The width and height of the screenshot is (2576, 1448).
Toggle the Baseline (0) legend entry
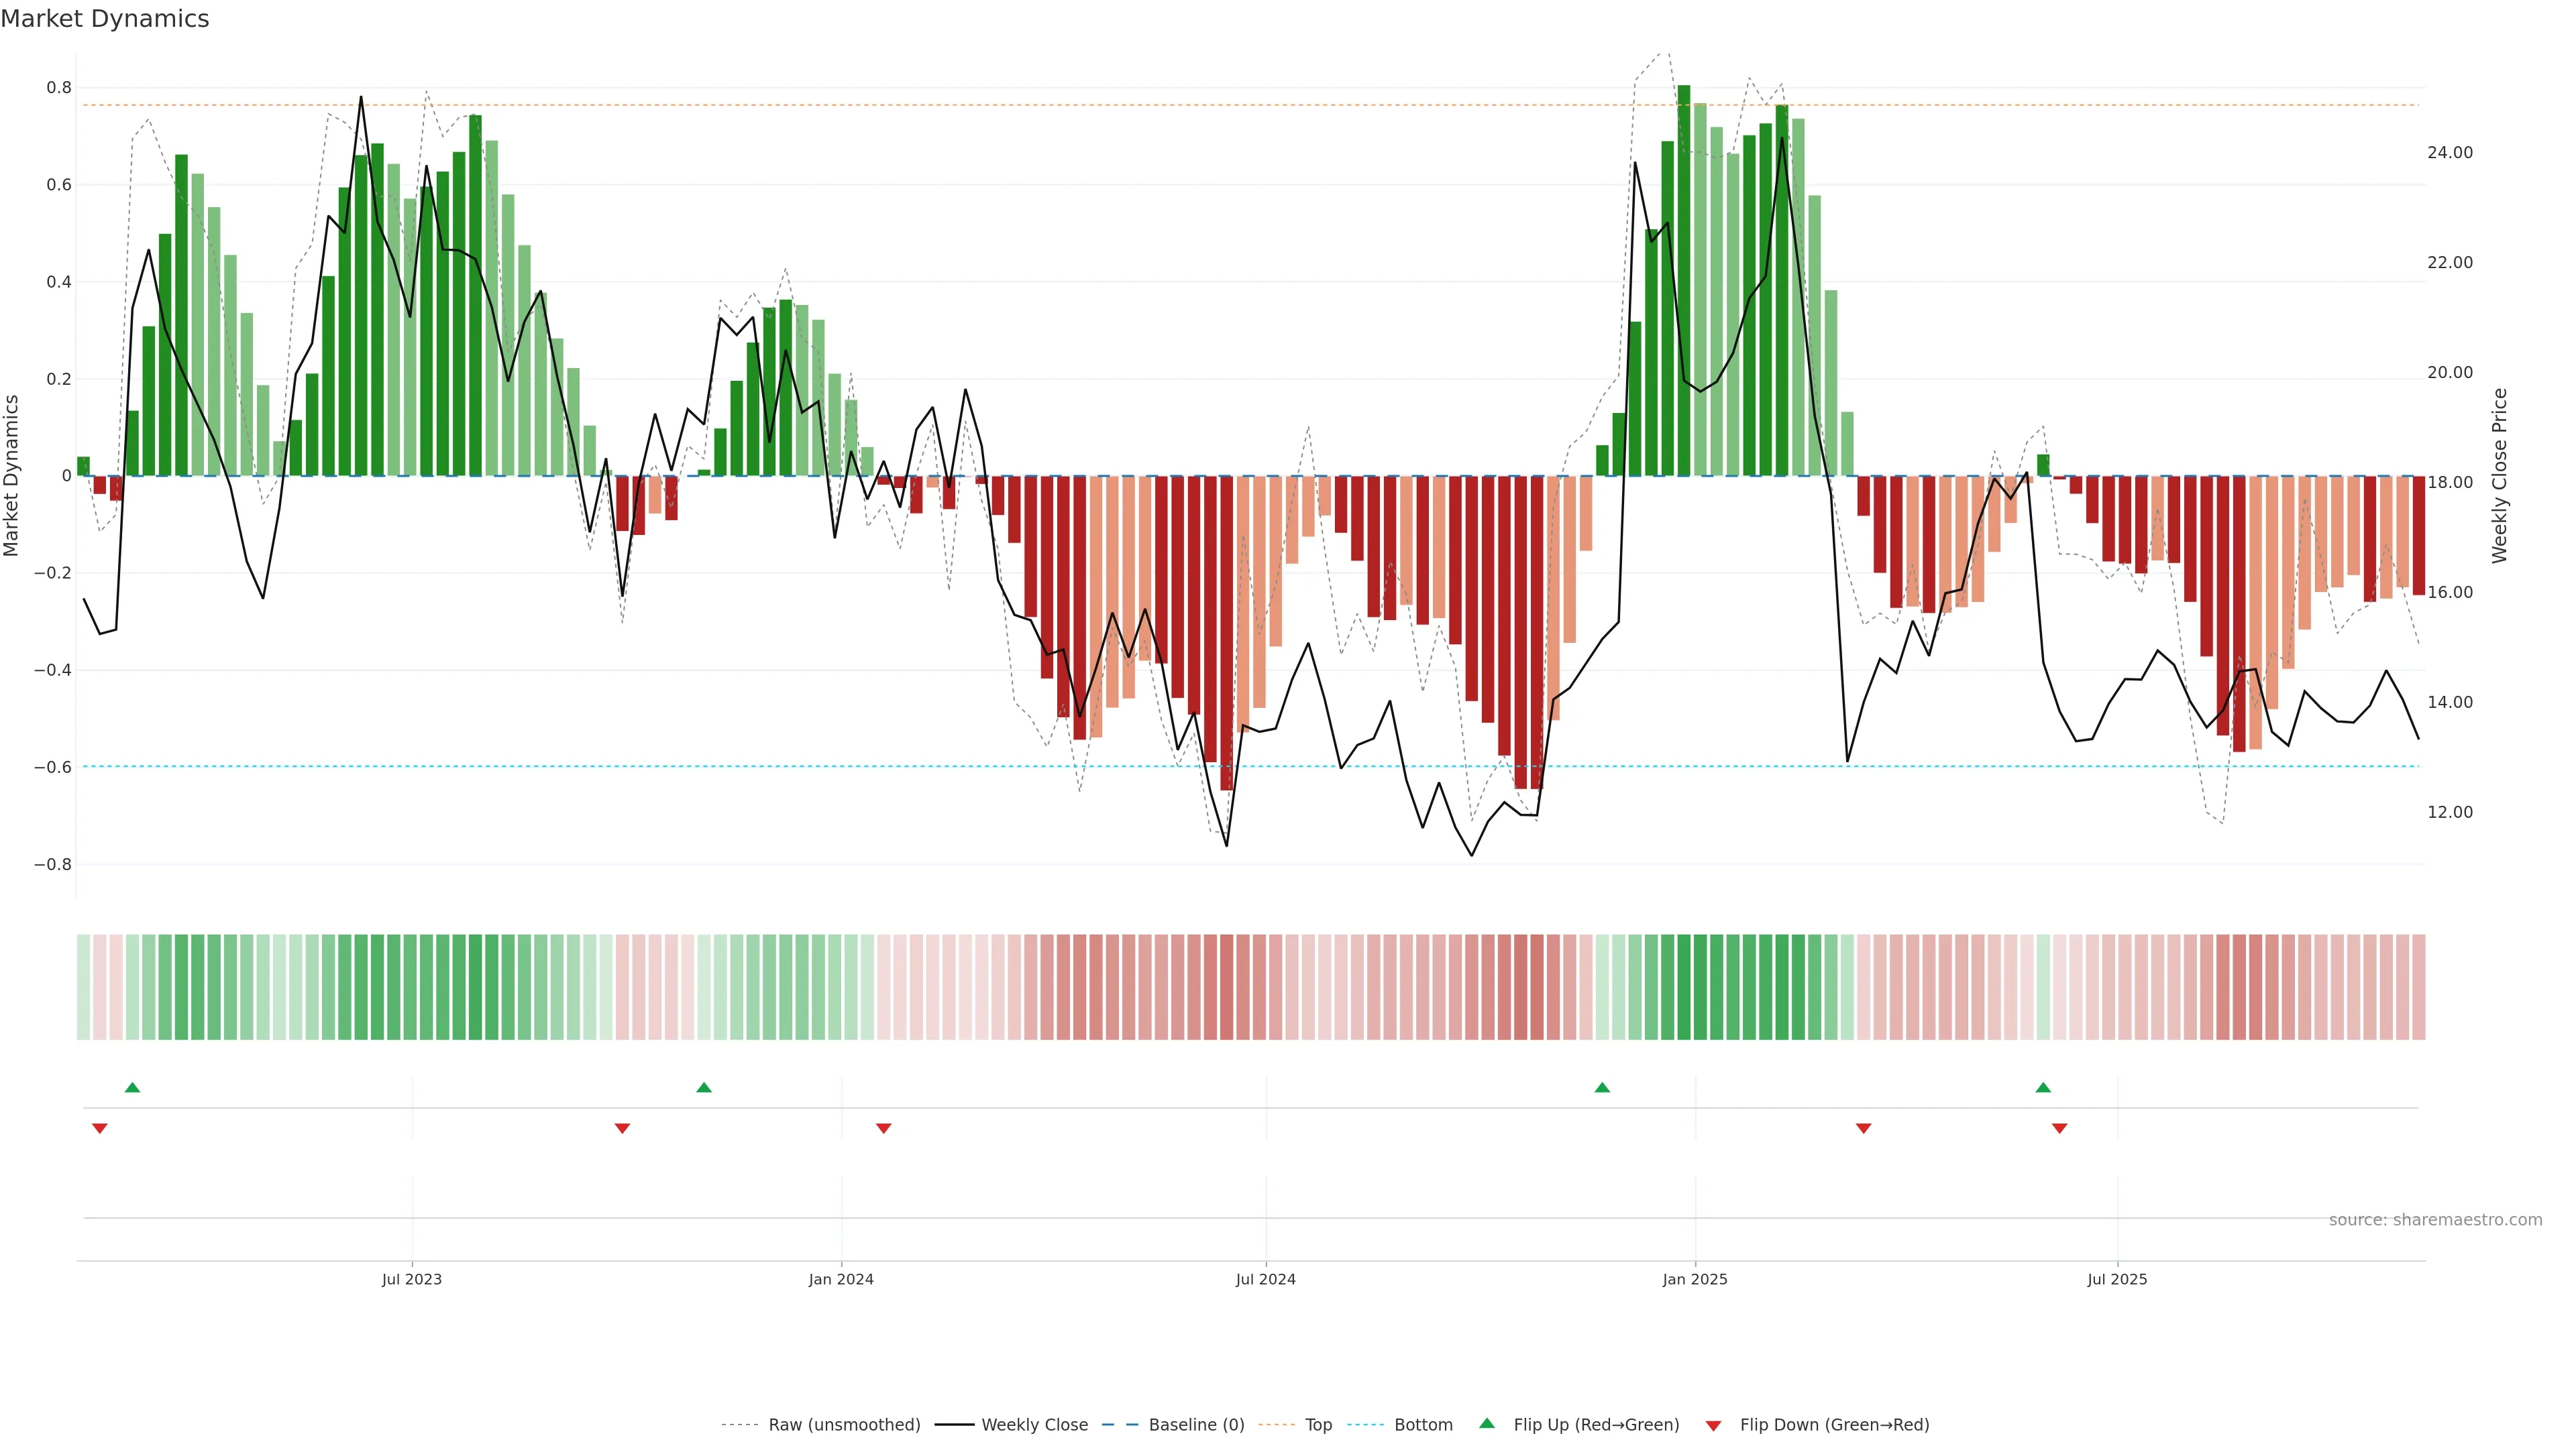[x=1196, y=1425]
